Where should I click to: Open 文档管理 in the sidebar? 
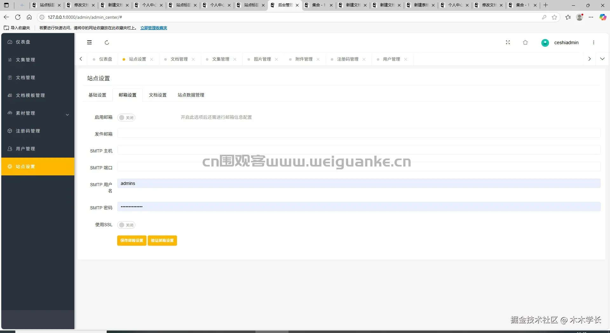coord(38,78)
